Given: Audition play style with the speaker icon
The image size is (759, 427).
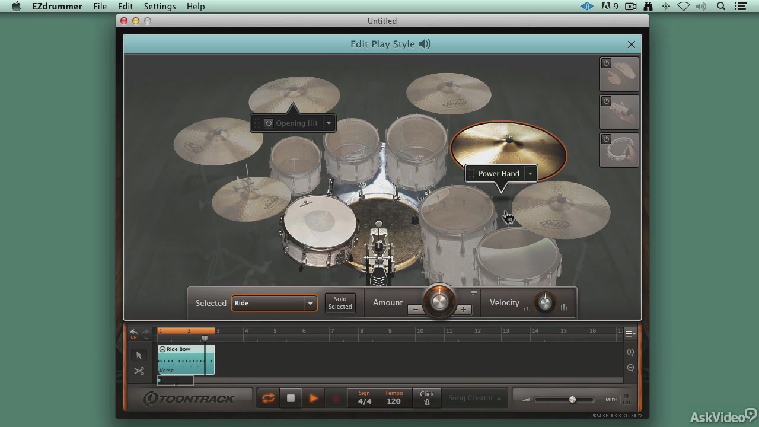Looking at the screenshot, I should 425,44.
